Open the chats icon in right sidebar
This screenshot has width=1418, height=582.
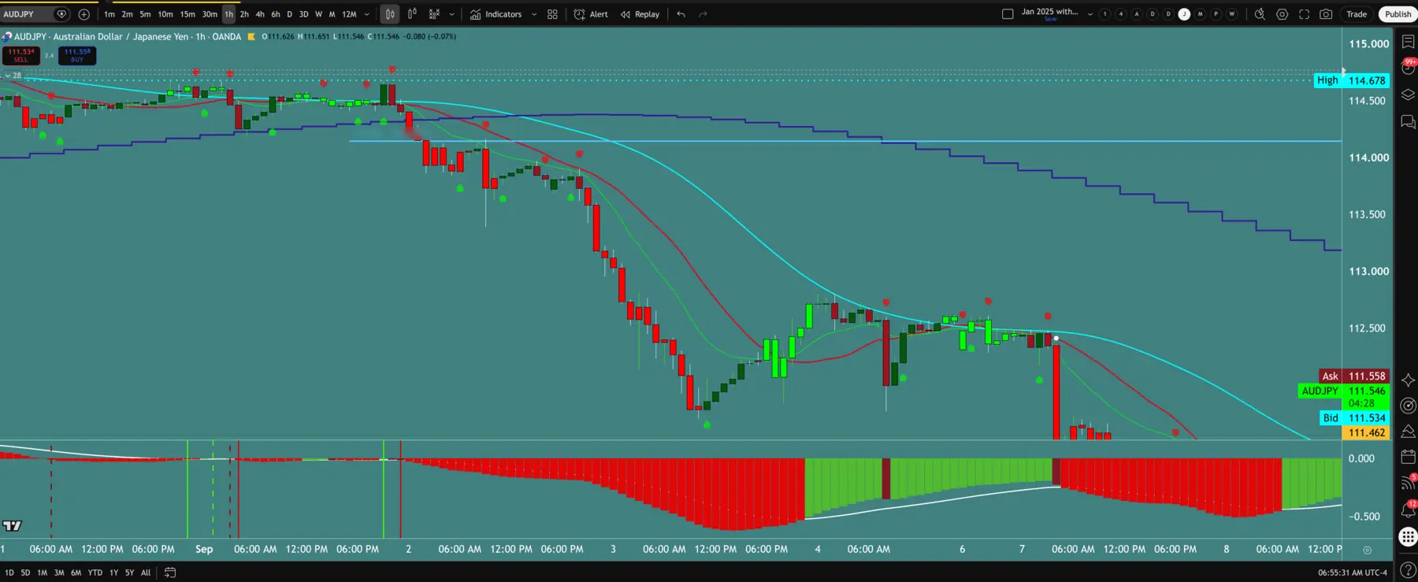(x=1408, y=122)
